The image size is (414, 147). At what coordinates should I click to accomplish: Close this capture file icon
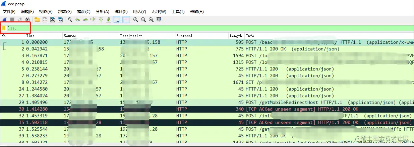point(53,20)
